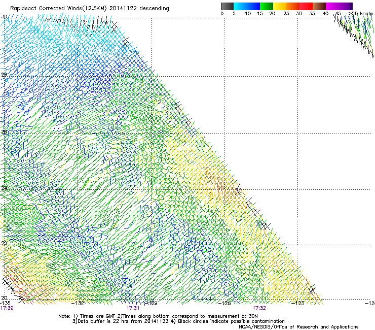Click the longitude -135 axis label

5,303
